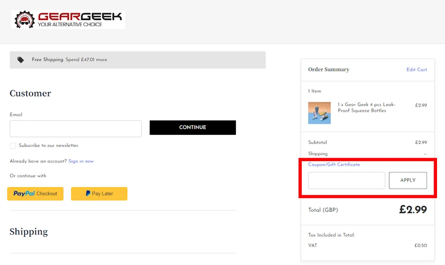Toggle the newsletter subscription checkbox
This screenshot has height=265, width=445.
coord(13,146)
